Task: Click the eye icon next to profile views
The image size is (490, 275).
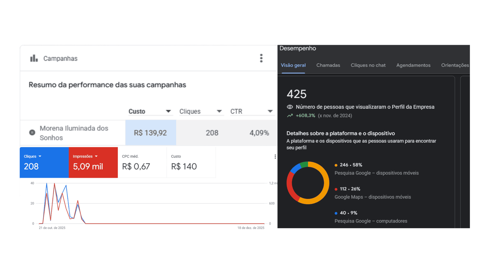Action: coord(290,107)
